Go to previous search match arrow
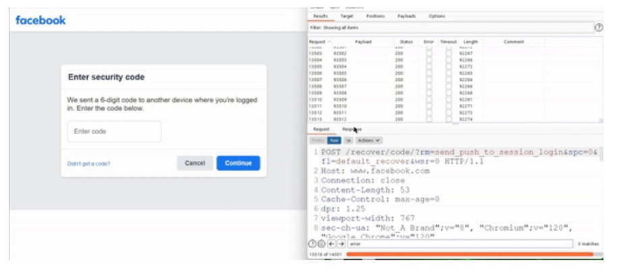 point(331,244)
